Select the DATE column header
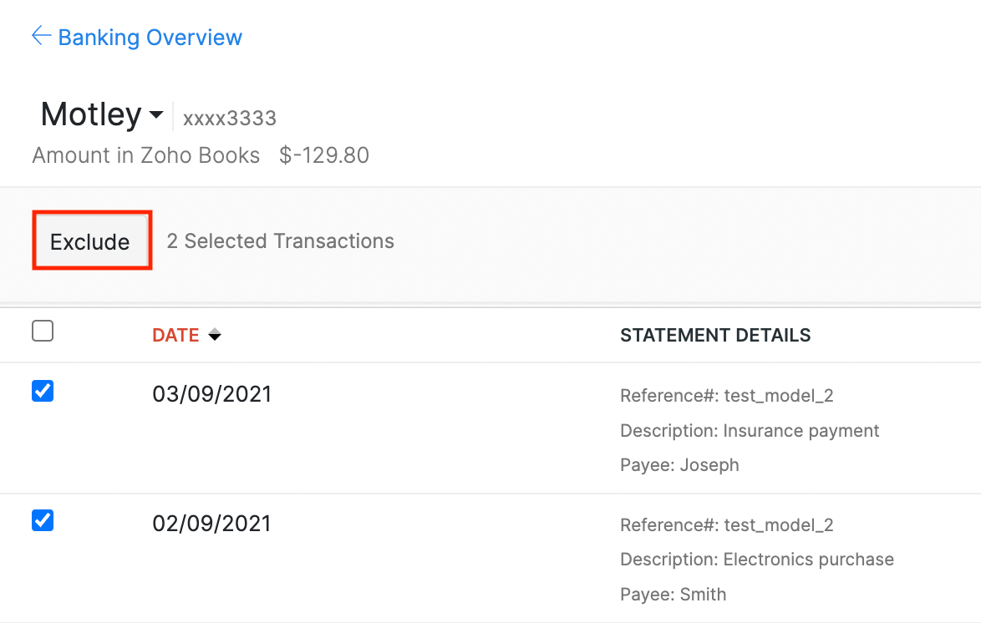This screenshot has height=623, width=981. [x=175, y=334]
